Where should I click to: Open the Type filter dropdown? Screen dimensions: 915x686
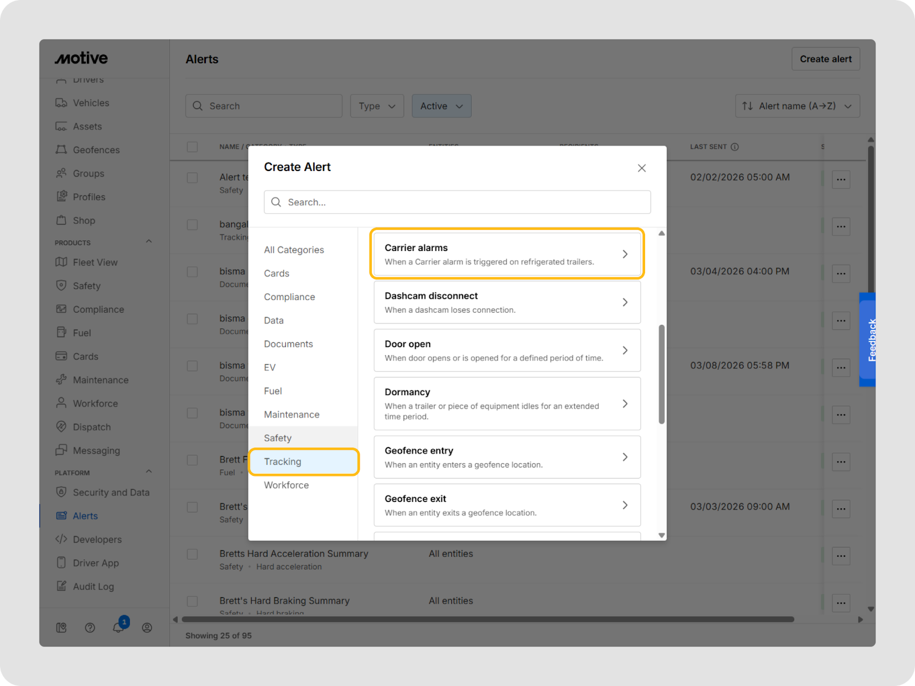tap(377, 106)
